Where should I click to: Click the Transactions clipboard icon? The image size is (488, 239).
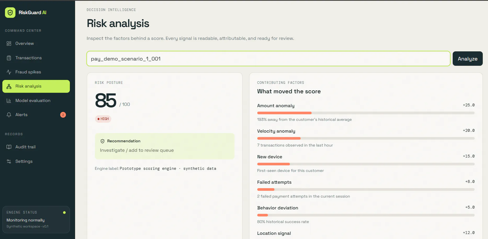point(9,58)
